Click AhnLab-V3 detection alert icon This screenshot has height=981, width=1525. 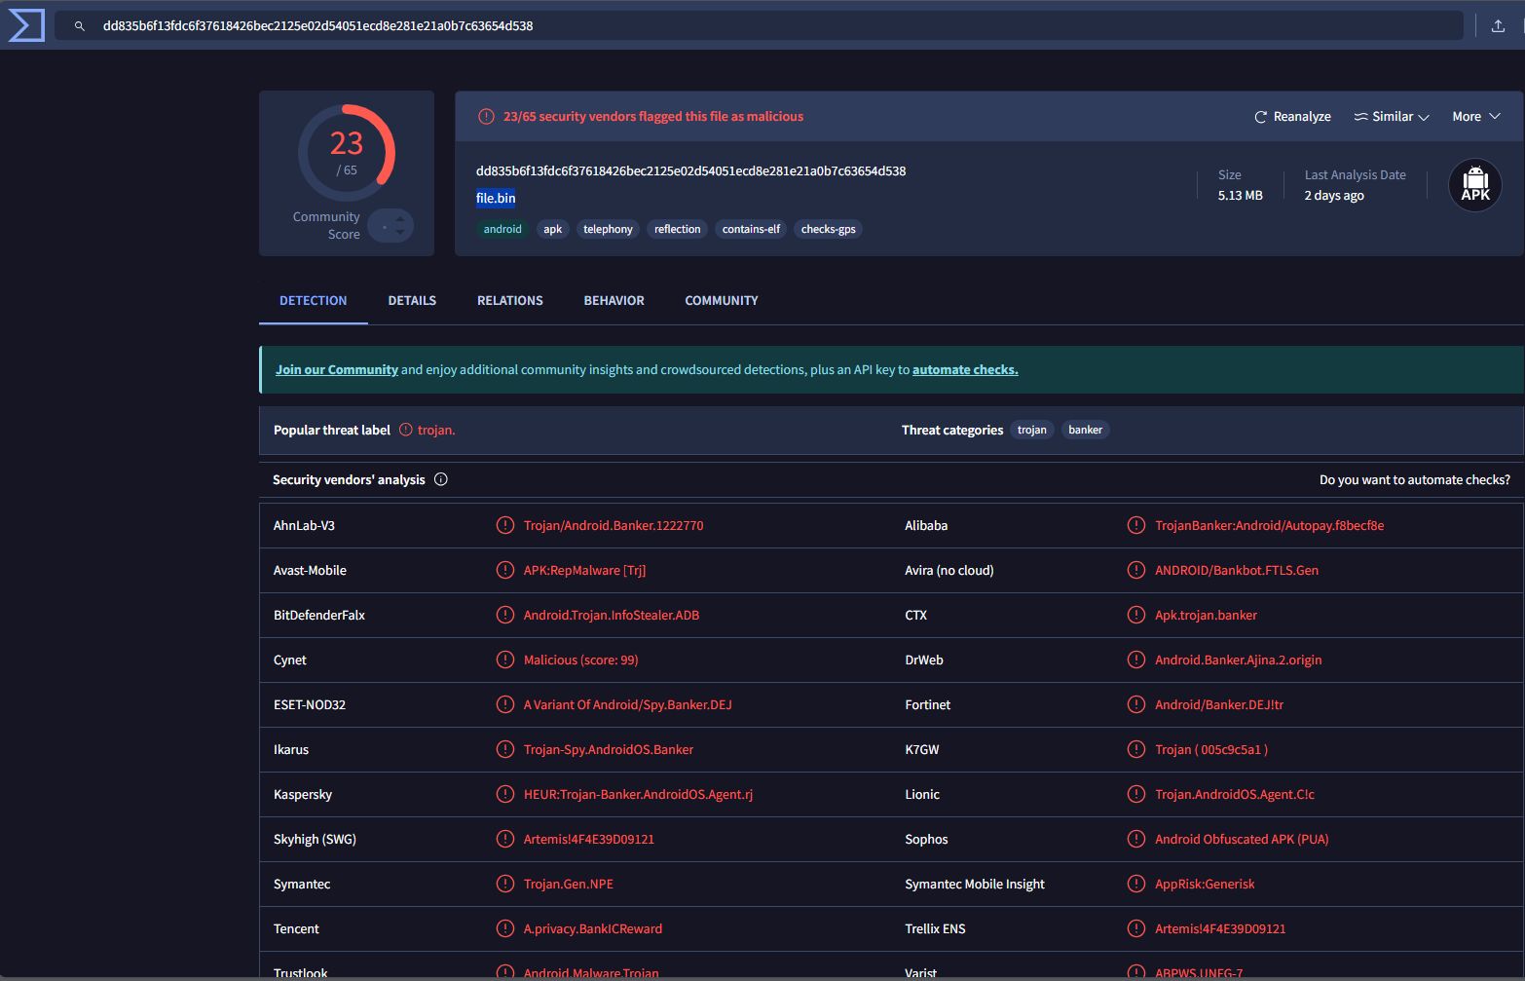[x=505, y=525]
